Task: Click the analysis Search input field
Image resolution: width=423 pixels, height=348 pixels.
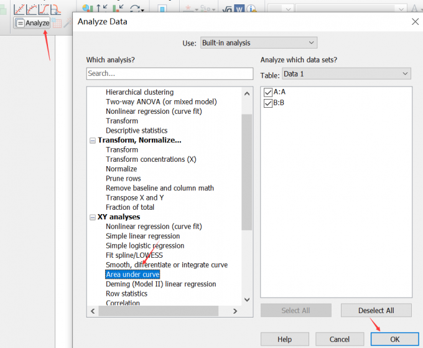Action: click(x=169, y=73)
